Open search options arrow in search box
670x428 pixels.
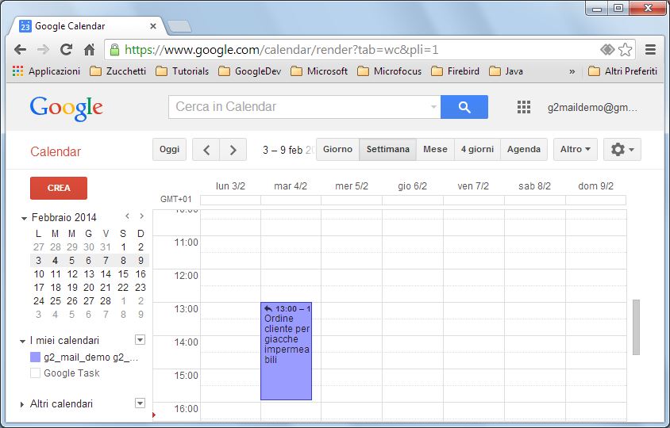[433, 107]
